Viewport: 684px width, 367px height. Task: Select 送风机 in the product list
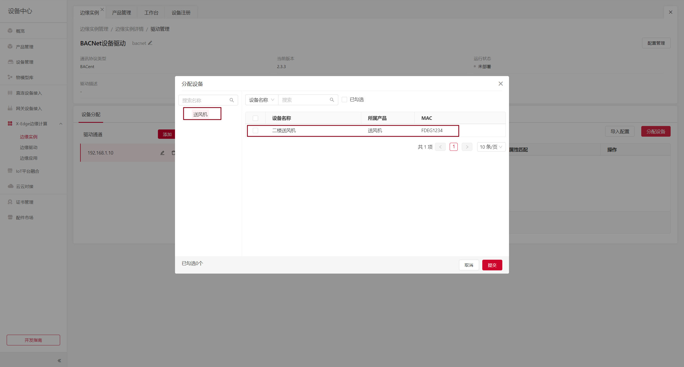200,114
